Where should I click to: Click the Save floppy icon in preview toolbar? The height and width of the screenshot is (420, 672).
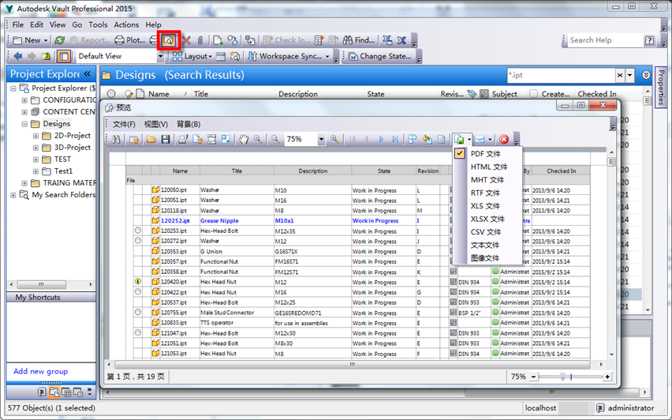[x=166, y=139]
